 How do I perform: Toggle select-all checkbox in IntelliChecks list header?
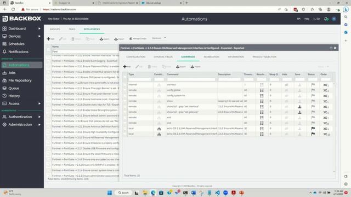pos(49,49)
